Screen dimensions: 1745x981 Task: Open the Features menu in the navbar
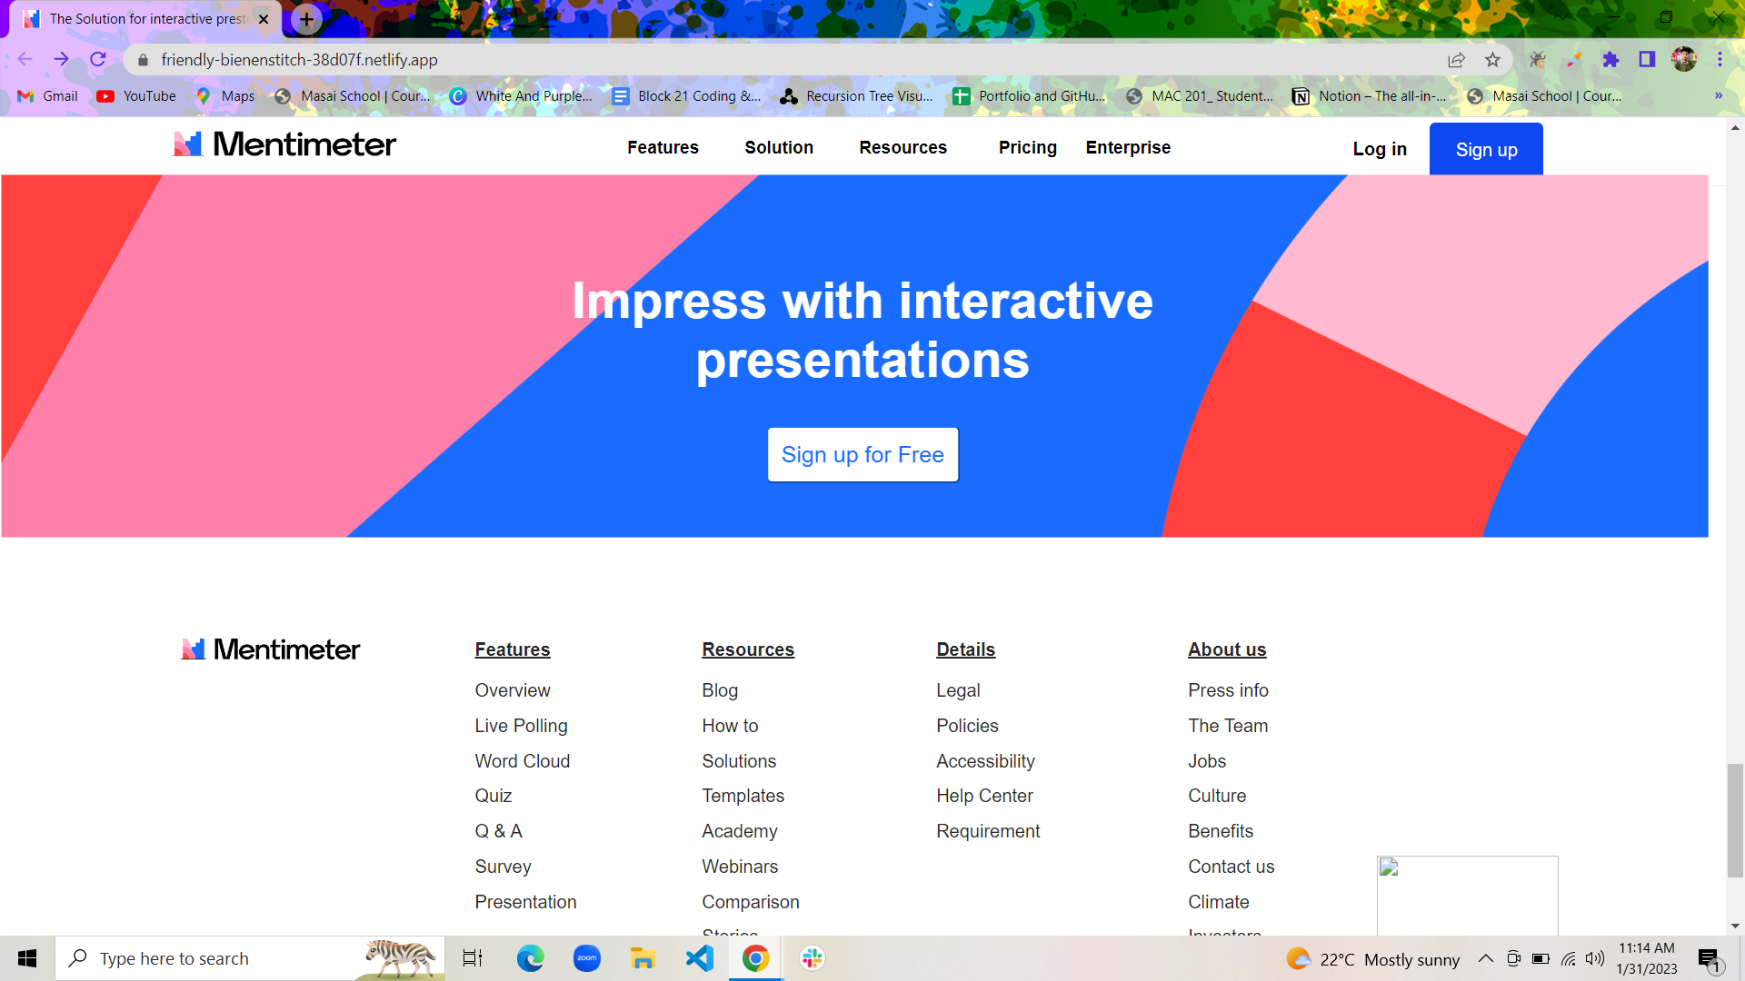[x=663, y=148]
